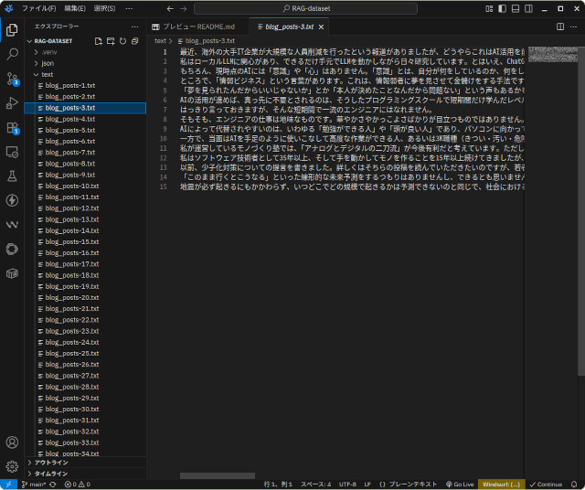Open the Accounts menu icon

click(x=12, y=442)
